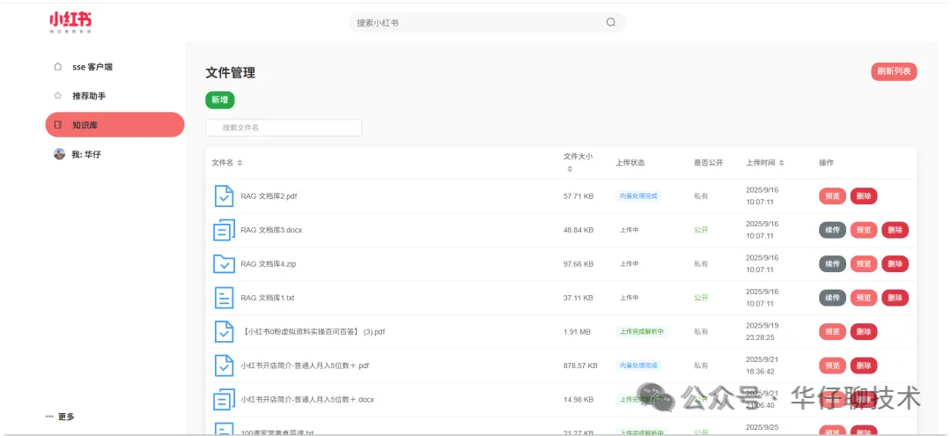The width and height of the screenshot is (951, 436).
Task: Delete RAG 文档库2.pdf with 删除
Action: point(864,196)
